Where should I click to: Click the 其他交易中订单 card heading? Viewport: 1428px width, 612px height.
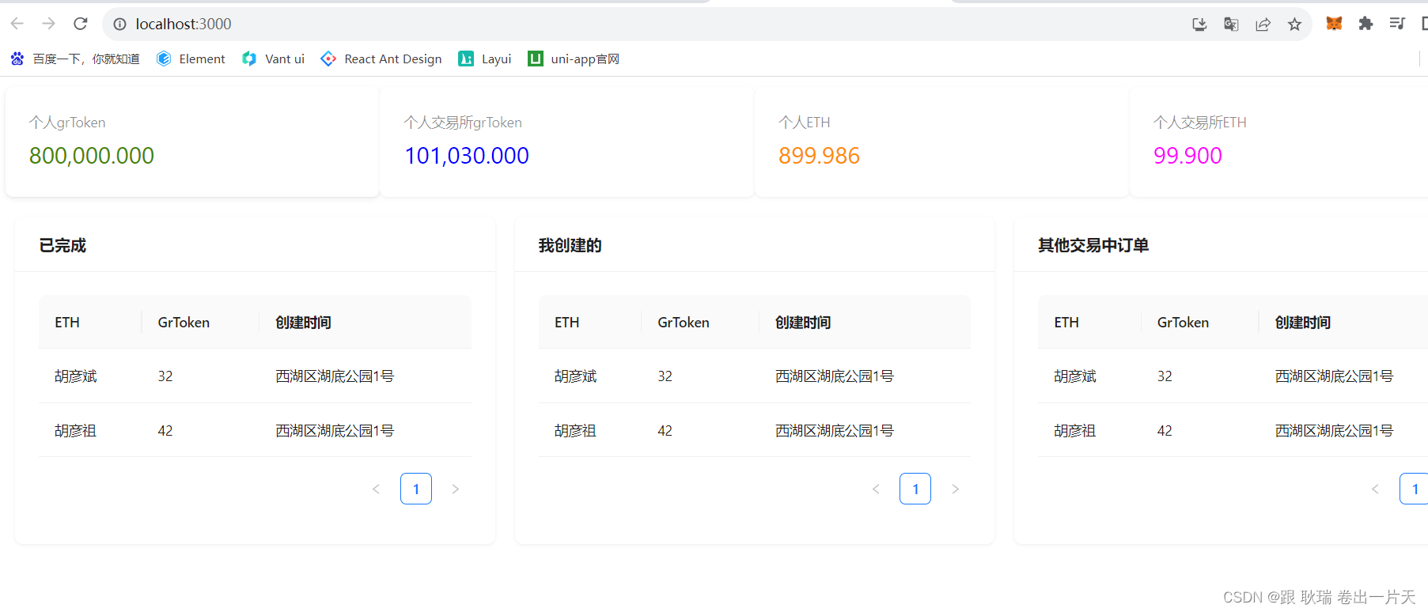tap(1093, 246)
